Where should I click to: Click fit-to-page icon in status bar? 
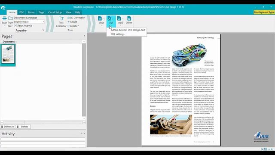click(x=265, y=149)
